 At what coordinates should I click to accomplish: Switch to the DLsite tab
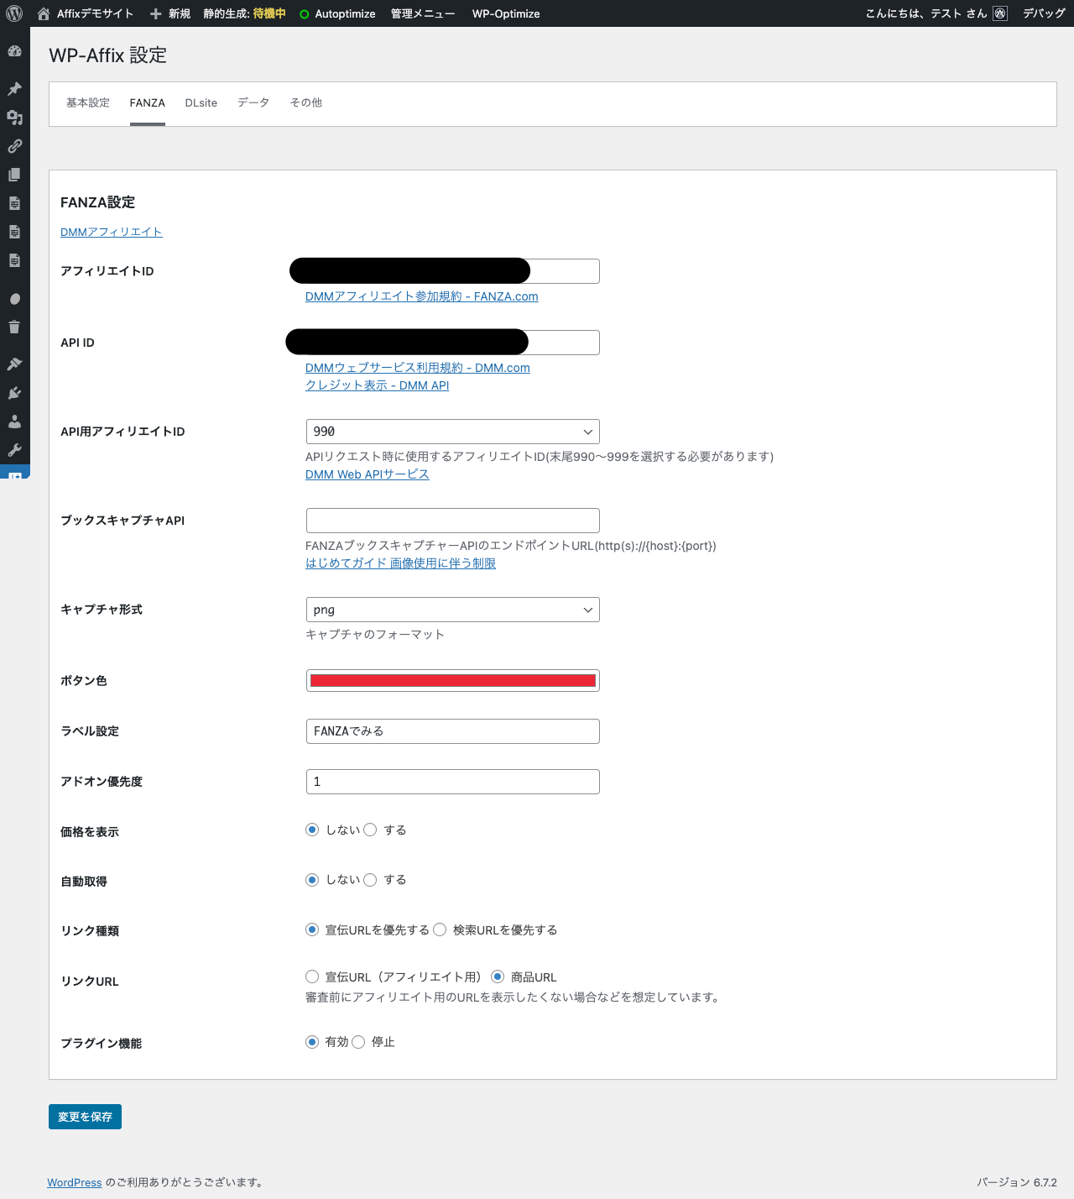click(x=201, y=102)
